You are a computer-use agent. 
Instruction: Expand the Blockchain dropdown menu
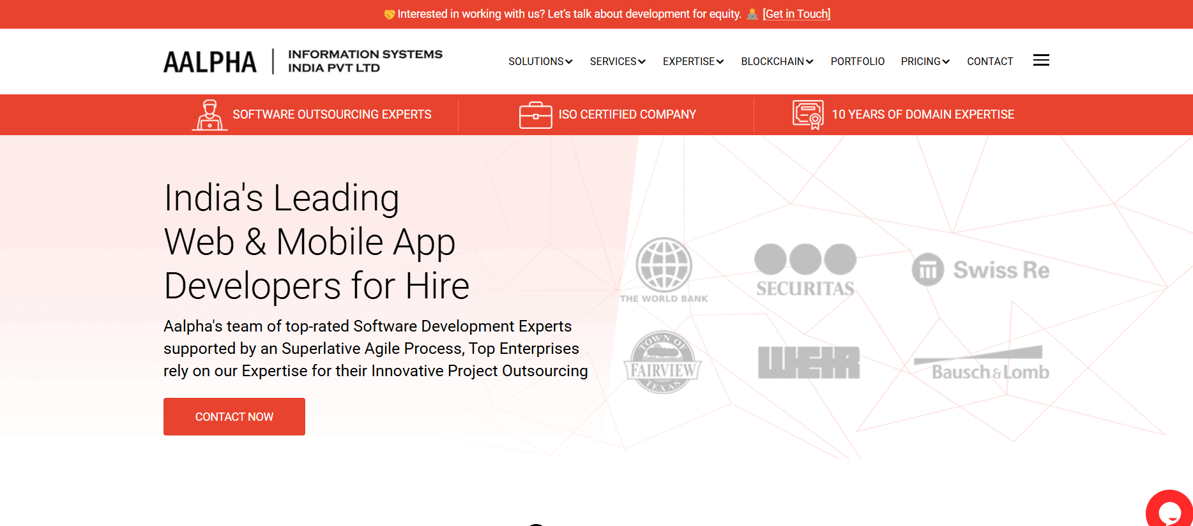pos(777,61)
